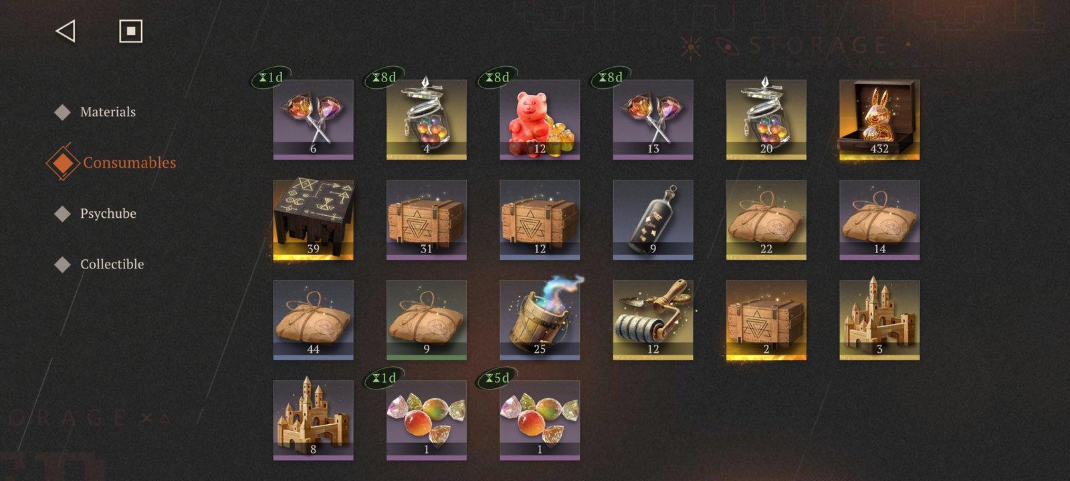The image size is (1070, 481).
Task: Select the black bottle item with 9
Action: pyautogui.click(x=653, y=220)
